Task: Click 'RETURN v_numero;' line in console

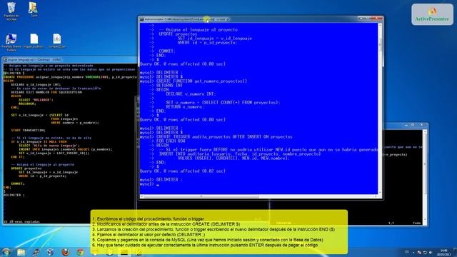Action: [185, 106]
